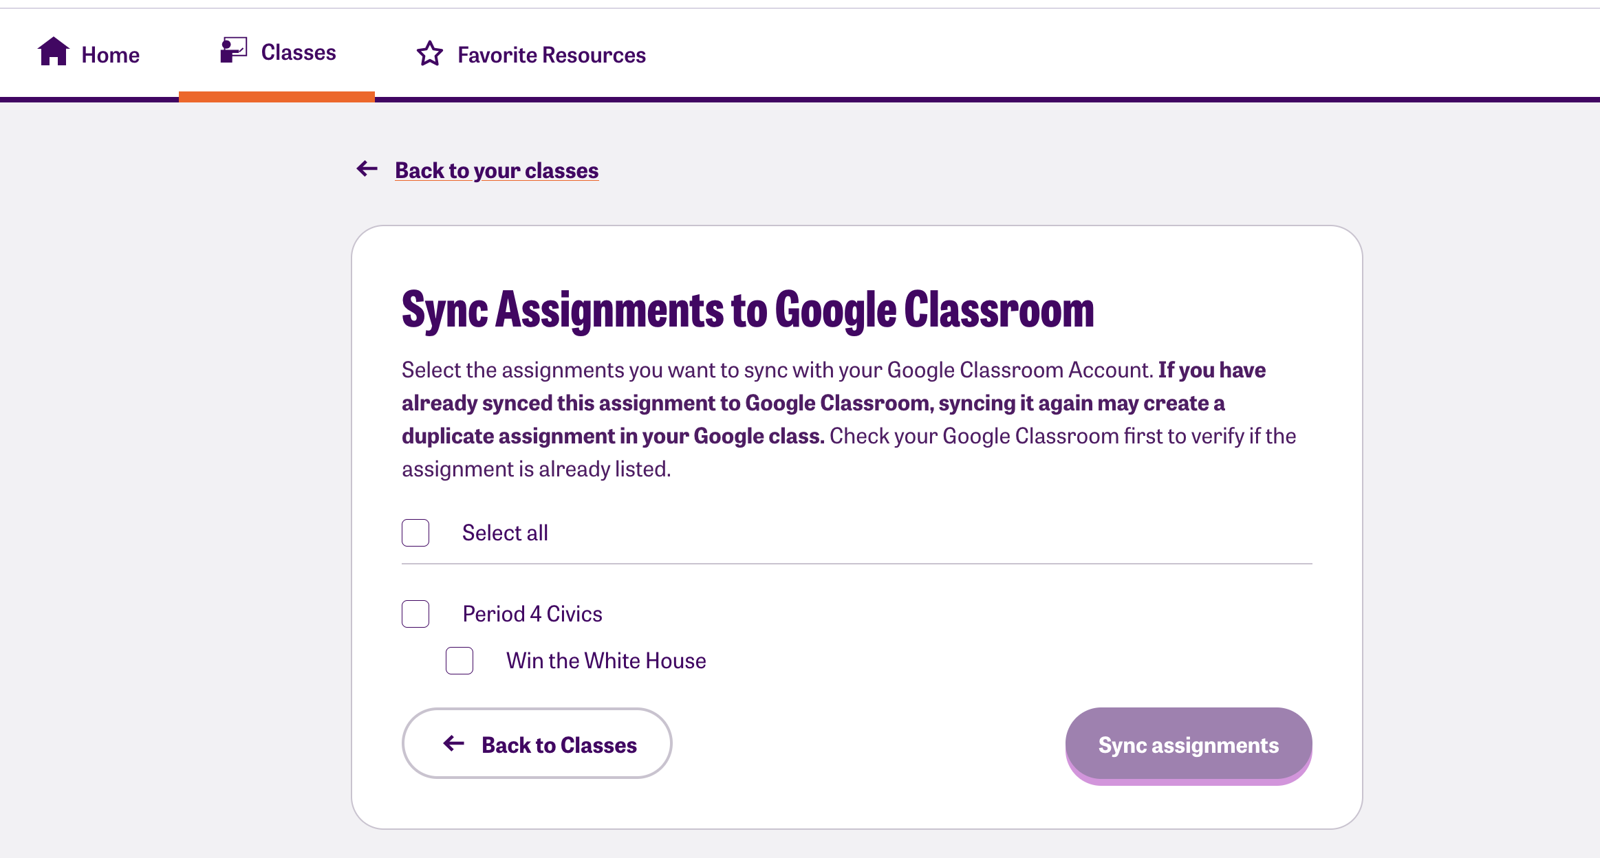
Task: Tick the Period 4 Civics checkbox
Action: [415, 614]
